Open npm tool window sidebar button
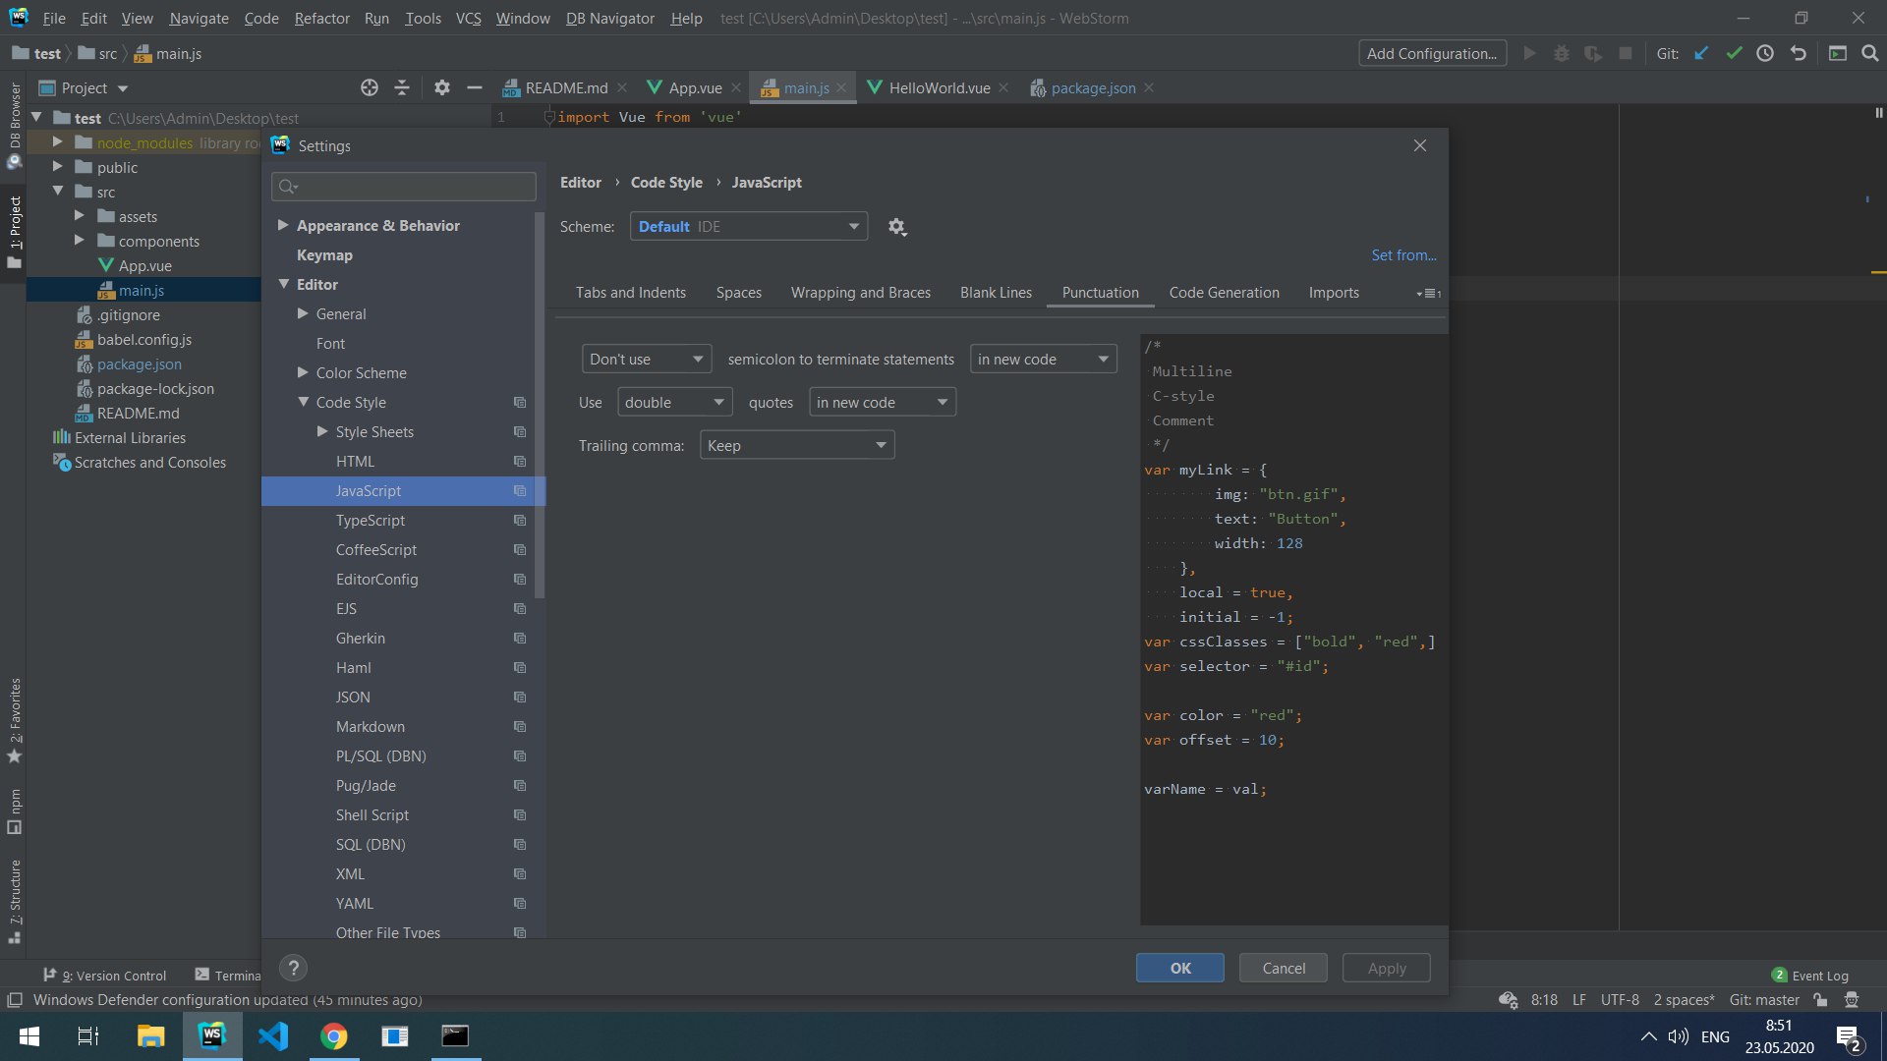 click(15, 810)
